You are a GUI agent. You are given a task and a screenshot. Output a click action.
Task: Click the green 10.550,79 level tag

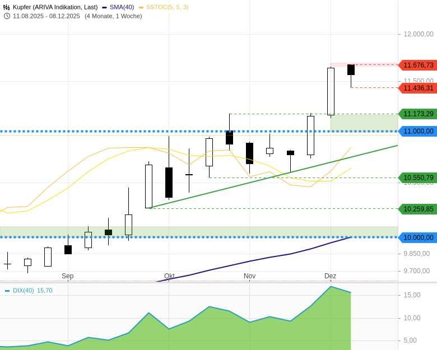pyautogui.click(x=418, y=178)
